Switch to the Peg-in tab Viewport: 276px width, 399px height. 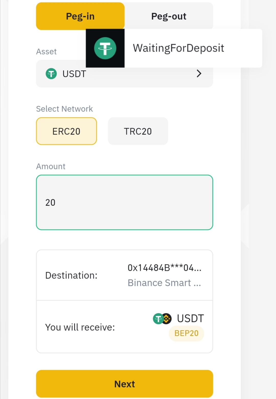(x=80, y=16)
